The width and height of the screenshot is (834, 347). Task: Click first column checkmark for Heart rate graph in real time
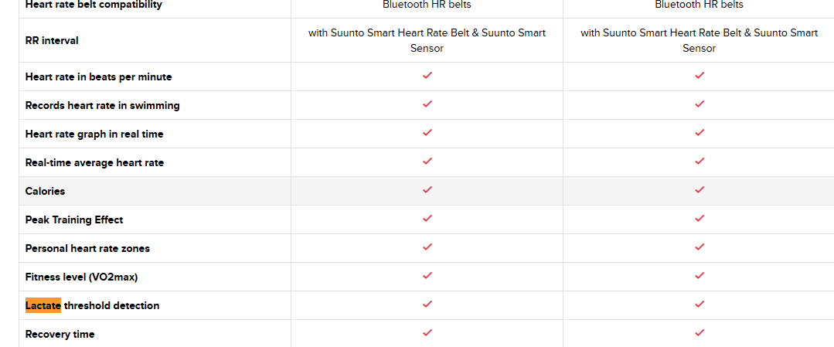point(427,133)
